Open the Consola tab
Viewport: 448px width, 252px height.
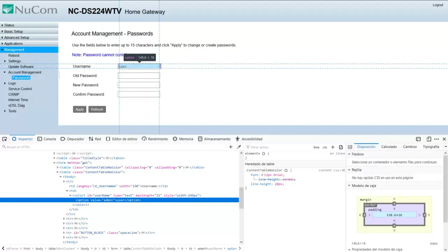[x=47, y=139]
